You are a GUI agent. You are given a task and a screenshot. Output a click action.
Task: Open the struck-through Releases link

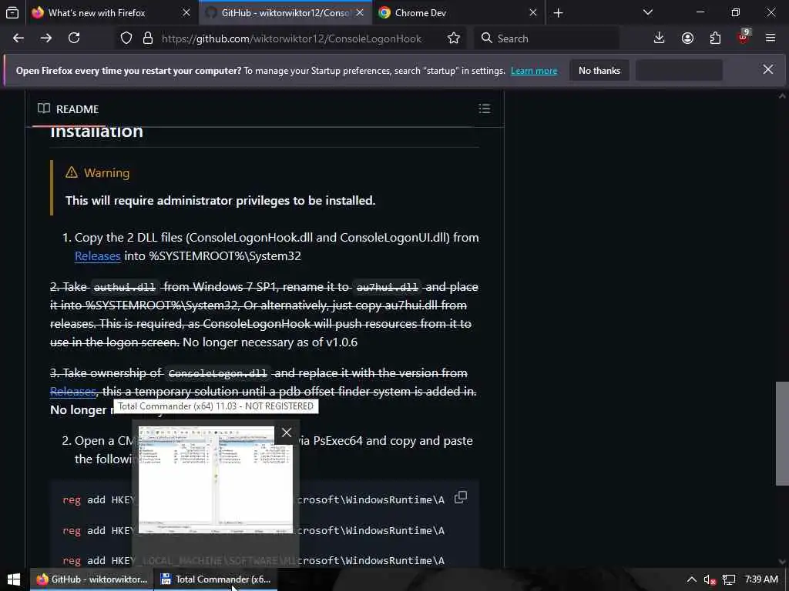click(73, 392)
